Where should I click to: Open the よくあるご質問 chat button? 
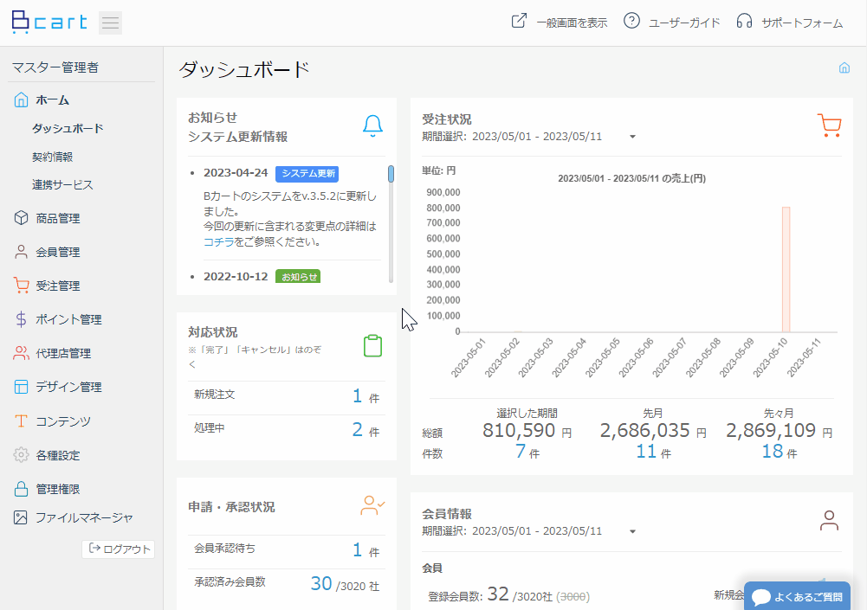pos(797,595)
